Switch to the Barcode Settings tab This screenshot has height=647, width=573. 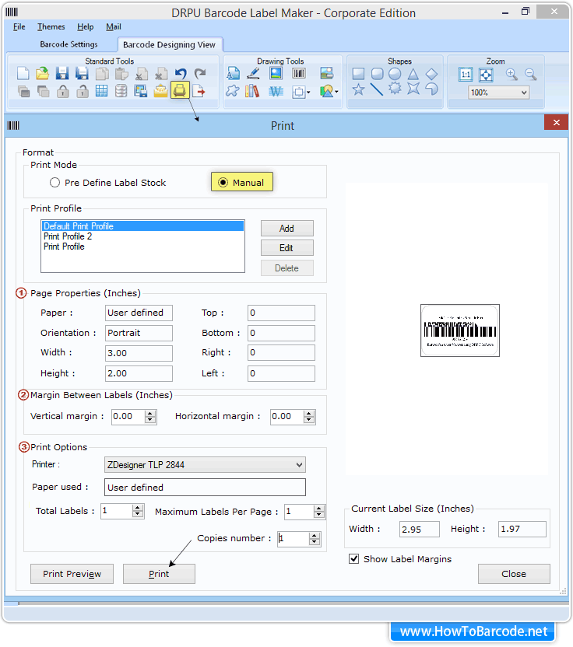click(x=69, y=44)
